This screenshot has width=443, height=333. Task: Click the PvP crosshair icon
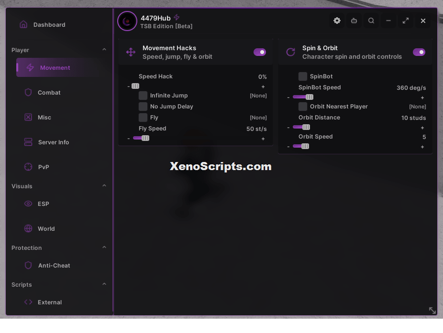coord(28,167)
